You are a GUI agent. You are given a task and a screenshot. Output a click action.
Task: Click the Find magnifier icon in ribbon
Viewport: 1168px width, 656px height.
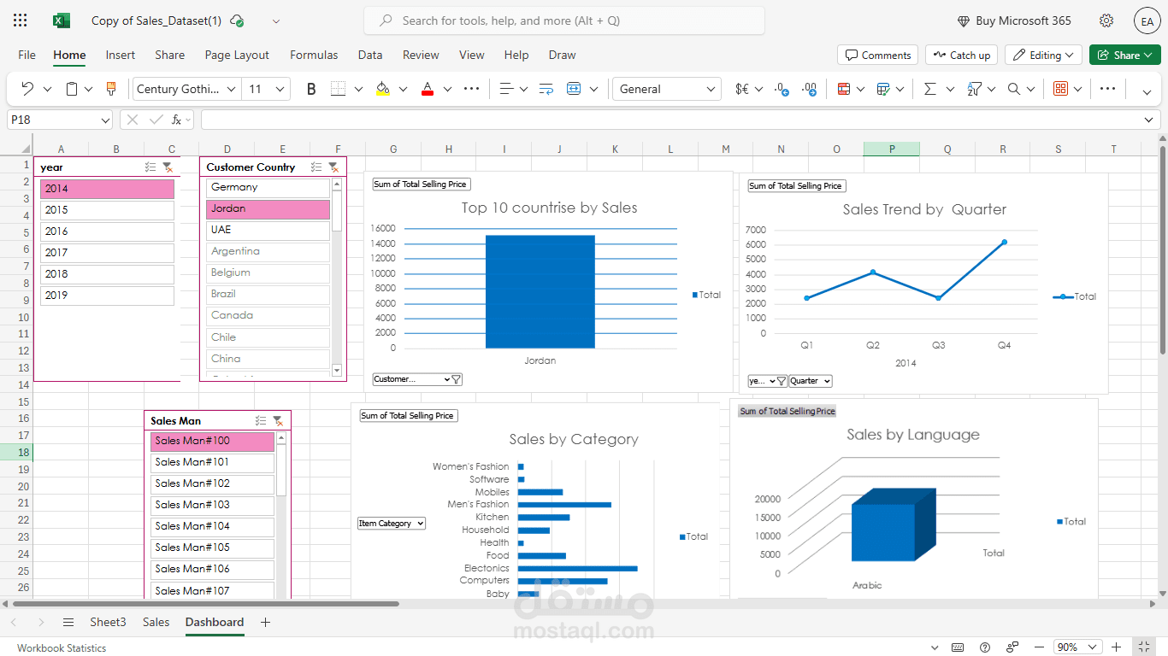[1014, 89]
